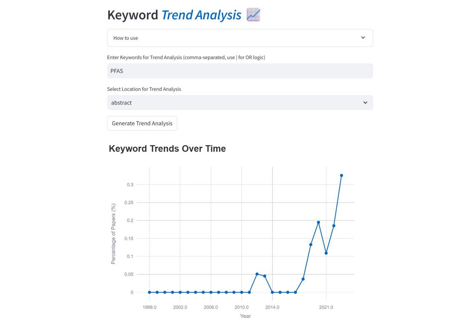The width and height of the screenshot is (475, 325).
Task: Expand the "How to use" section
Action: pos(240,38)
